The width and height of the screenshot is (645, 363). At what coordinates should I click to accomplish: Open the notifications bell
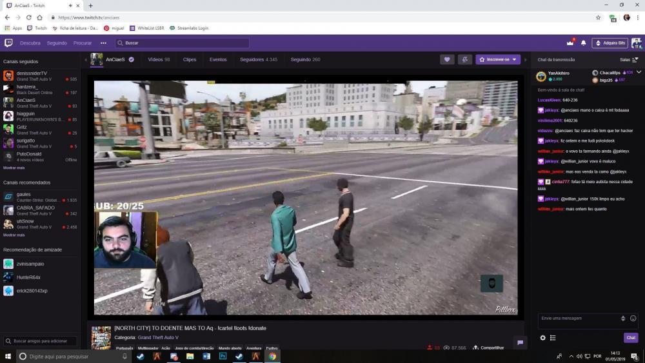point(583,43)
